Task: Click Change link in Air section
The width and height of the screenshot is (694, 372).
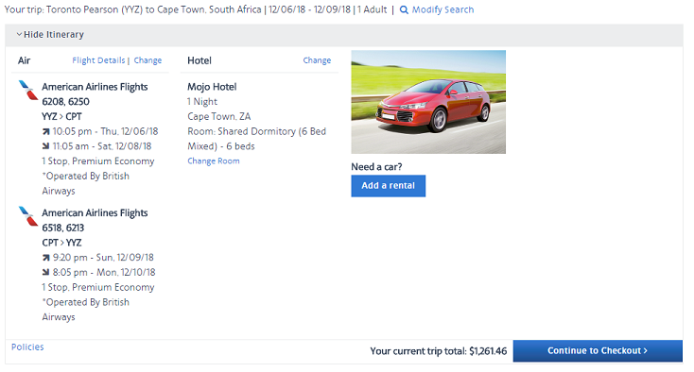Action: (x=147, y=60)
